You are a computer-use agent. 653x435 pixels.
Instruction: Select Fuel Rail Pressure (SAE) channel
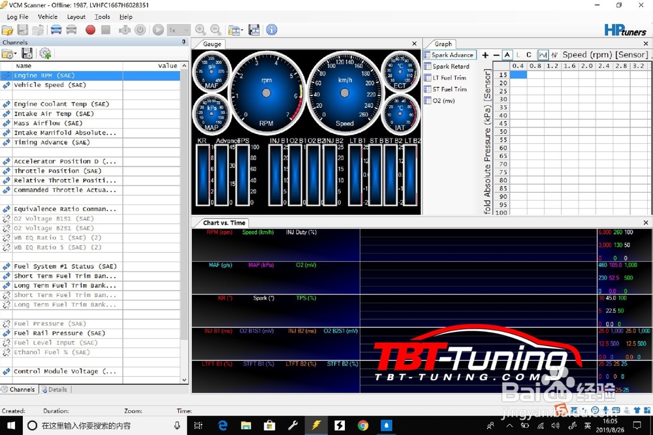coord(90,333)
